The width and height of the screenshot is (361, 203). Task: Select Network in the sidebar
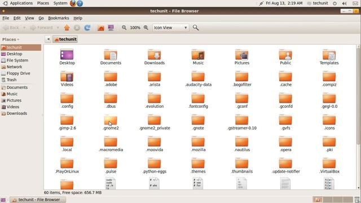21,67
